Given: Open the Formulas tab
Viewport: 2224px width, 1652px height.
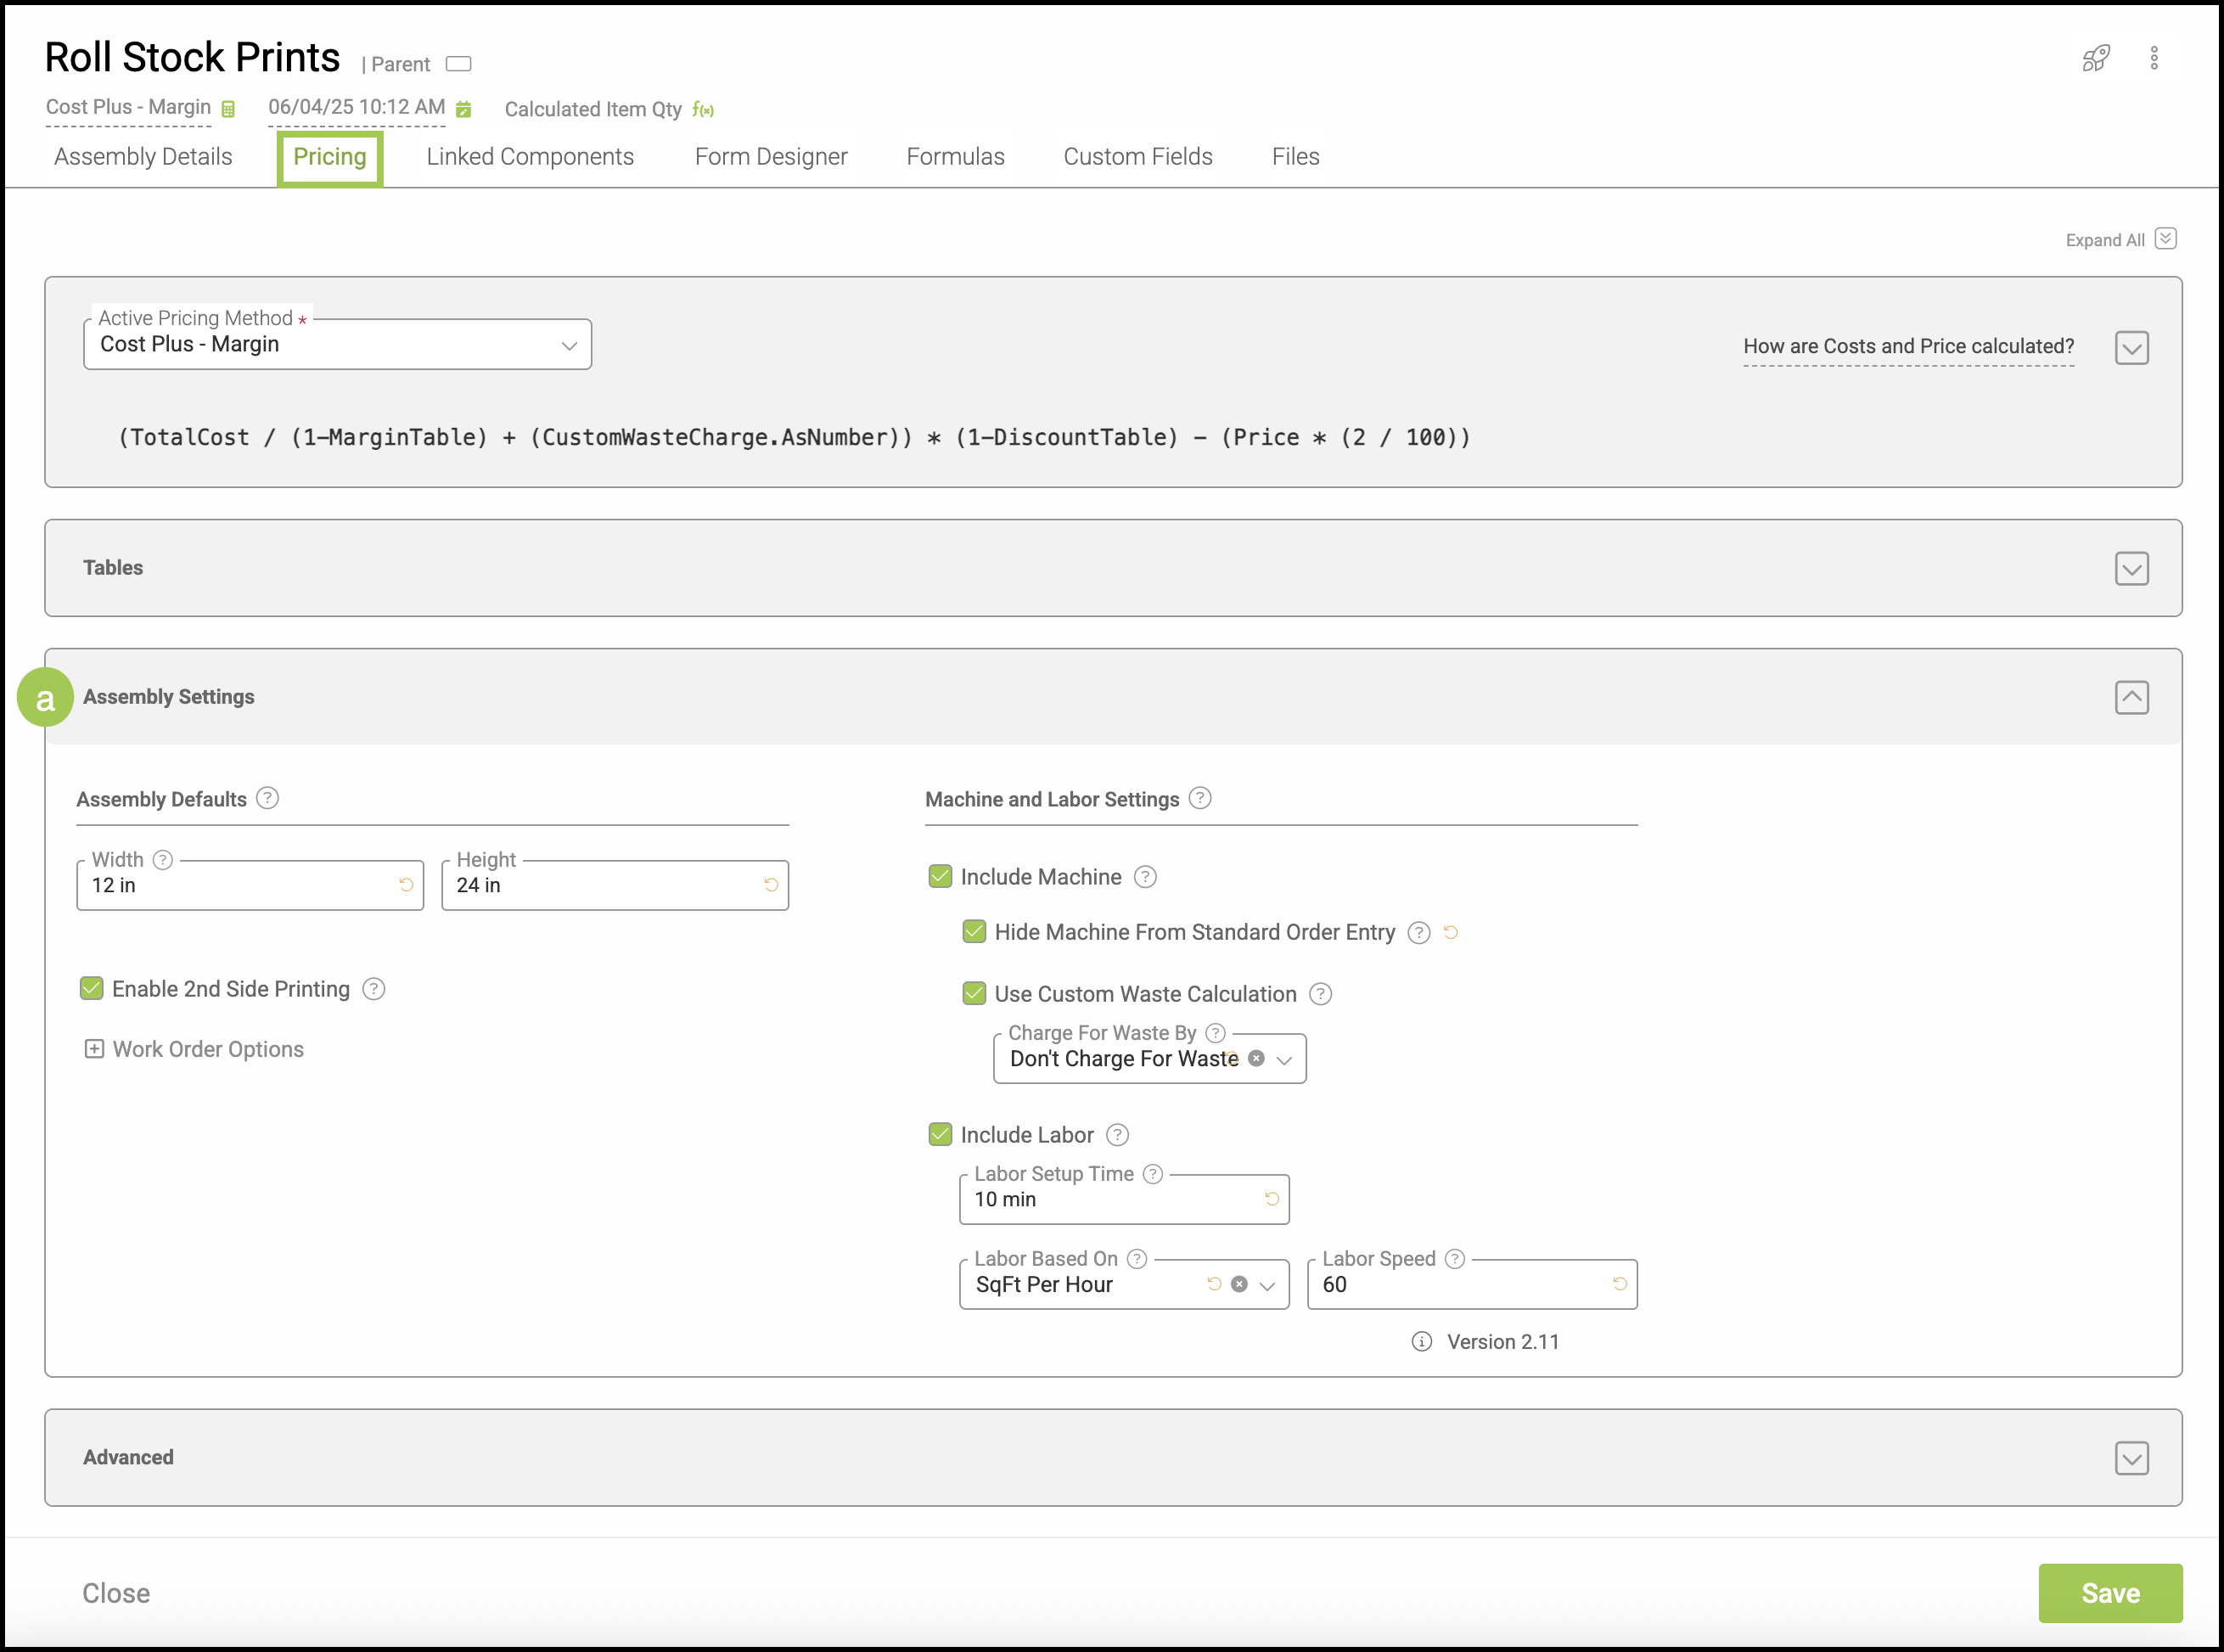Looking at the screenshot, I should pyautogui.click(x=954, y=157).
